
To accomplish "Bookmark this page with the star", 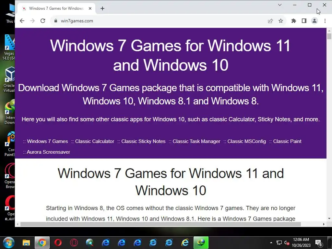I will pos(281,21).
